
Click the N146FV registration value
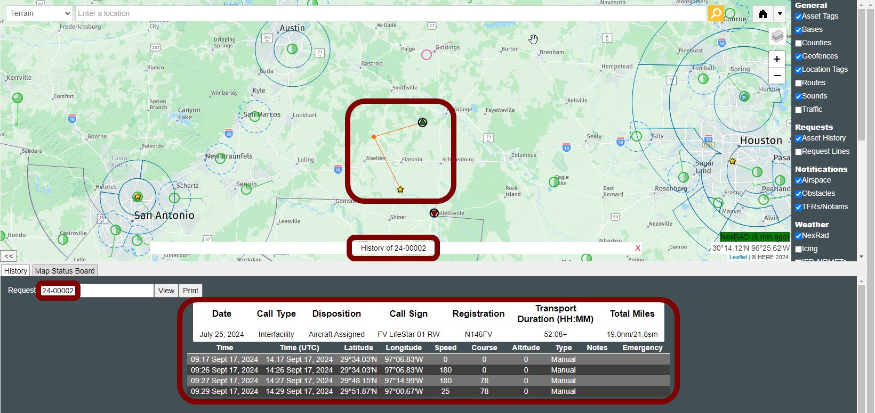(x=478, y=334)
